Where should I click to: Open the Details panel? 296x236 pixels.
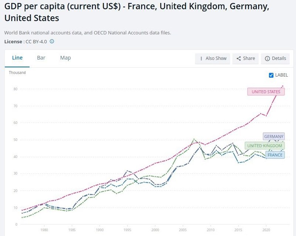click(x=275, y=58)
